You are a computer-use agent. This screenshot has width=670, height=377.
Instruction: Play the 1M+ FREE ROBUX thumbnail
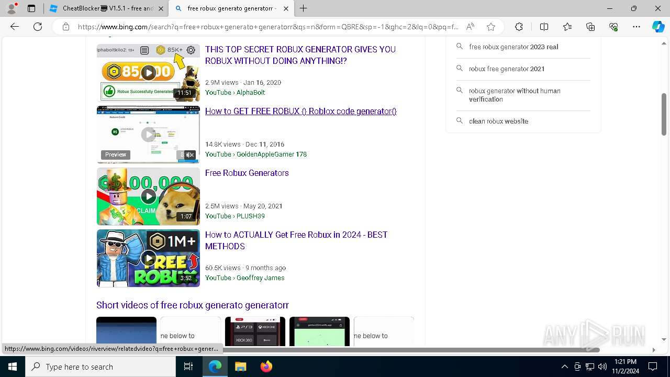(148, 258)
